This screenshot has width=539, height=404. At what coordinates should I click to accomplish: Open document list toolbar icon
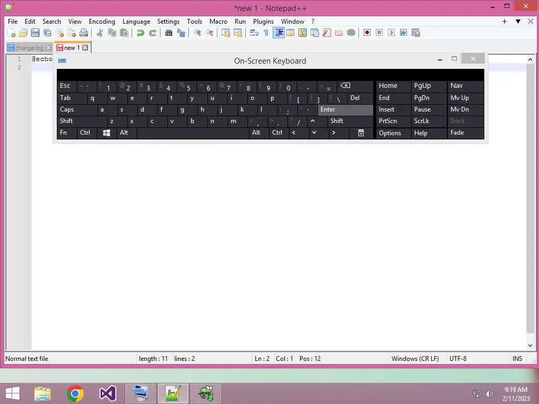click(315, 33)
